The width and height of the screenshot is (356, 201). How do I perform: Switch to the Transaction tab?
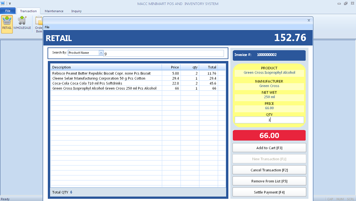tap(29, 11)
